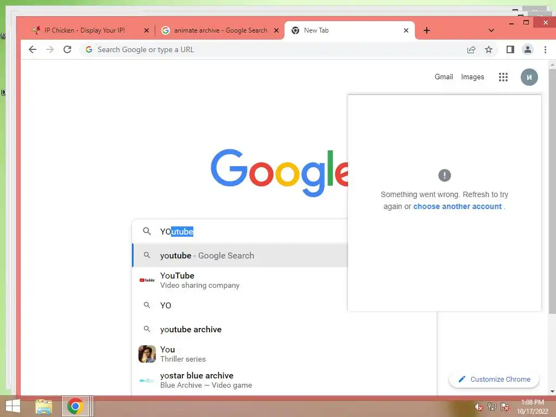Select the YO search suggestion
This screenshot has width=556, height=417.
239,305
